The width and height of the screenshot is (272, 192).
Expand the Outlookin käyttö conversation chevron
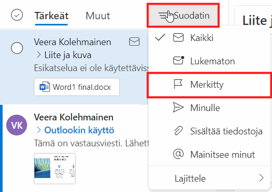[x=39, y=130]
